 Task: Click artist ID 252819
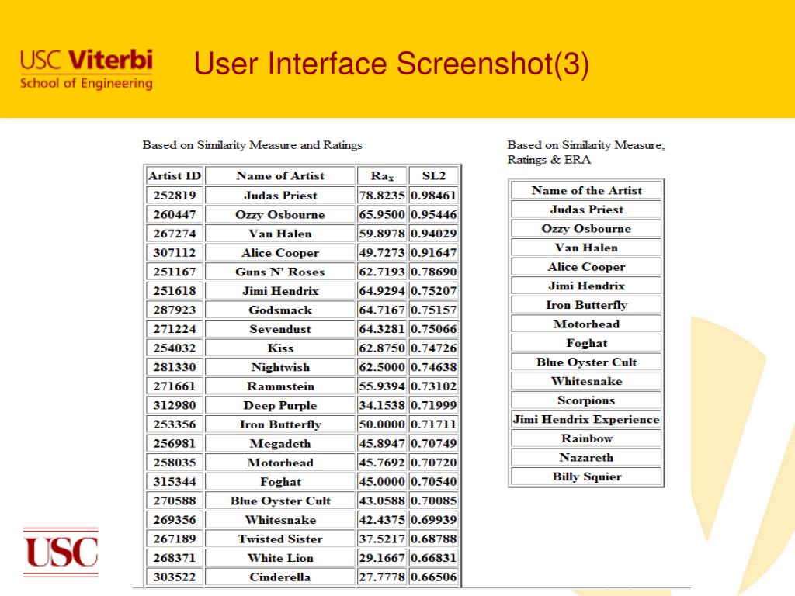[x=175, y=195]
